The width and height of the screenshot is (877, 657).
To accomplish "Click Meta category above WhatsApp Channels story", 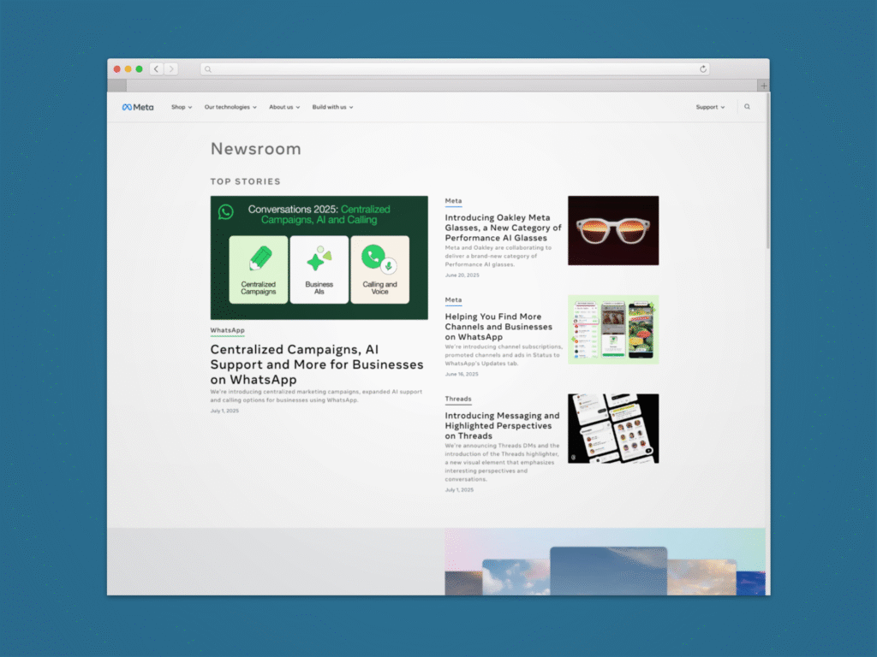I will click(x=454, y=300).
